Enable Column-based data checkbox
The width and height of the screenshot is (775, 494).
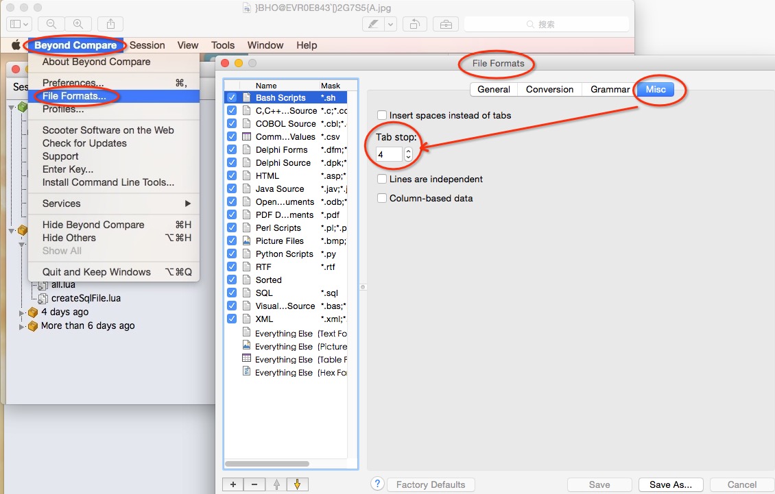381,198
